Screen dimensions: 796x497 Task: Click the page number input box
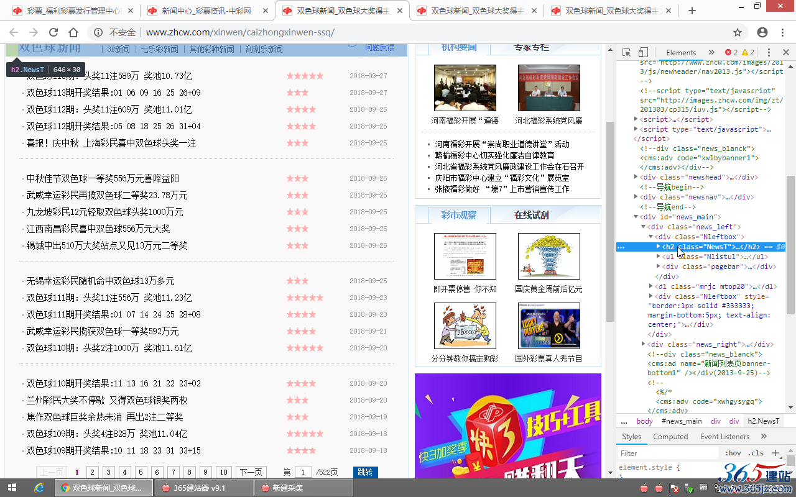click(303, 472)
